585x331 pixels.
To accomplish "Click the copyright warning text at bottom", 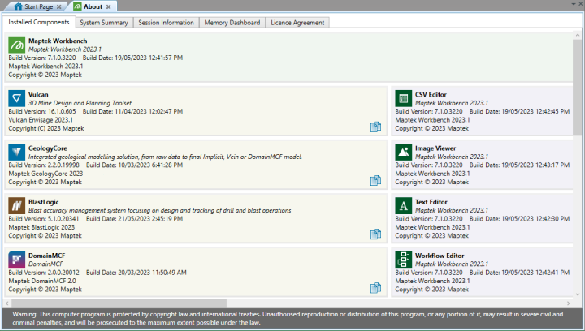I will point(288,318).
